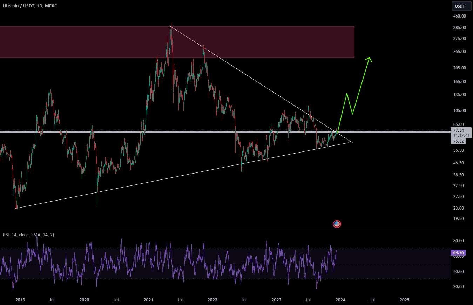Click the 265.00 price axis label
The width and height of the screenshot is (473, 305).
coord(459,52)
